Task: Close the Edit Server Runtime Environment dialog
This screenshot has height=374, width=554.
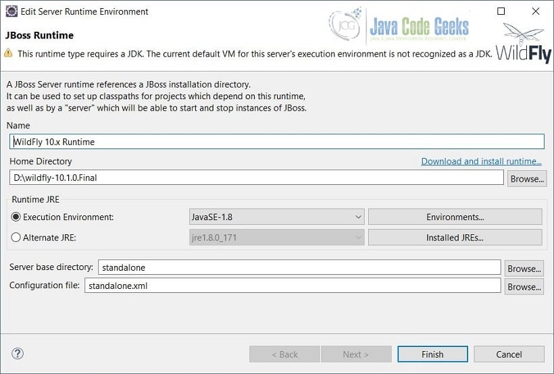Action: (x=536, y=11)
